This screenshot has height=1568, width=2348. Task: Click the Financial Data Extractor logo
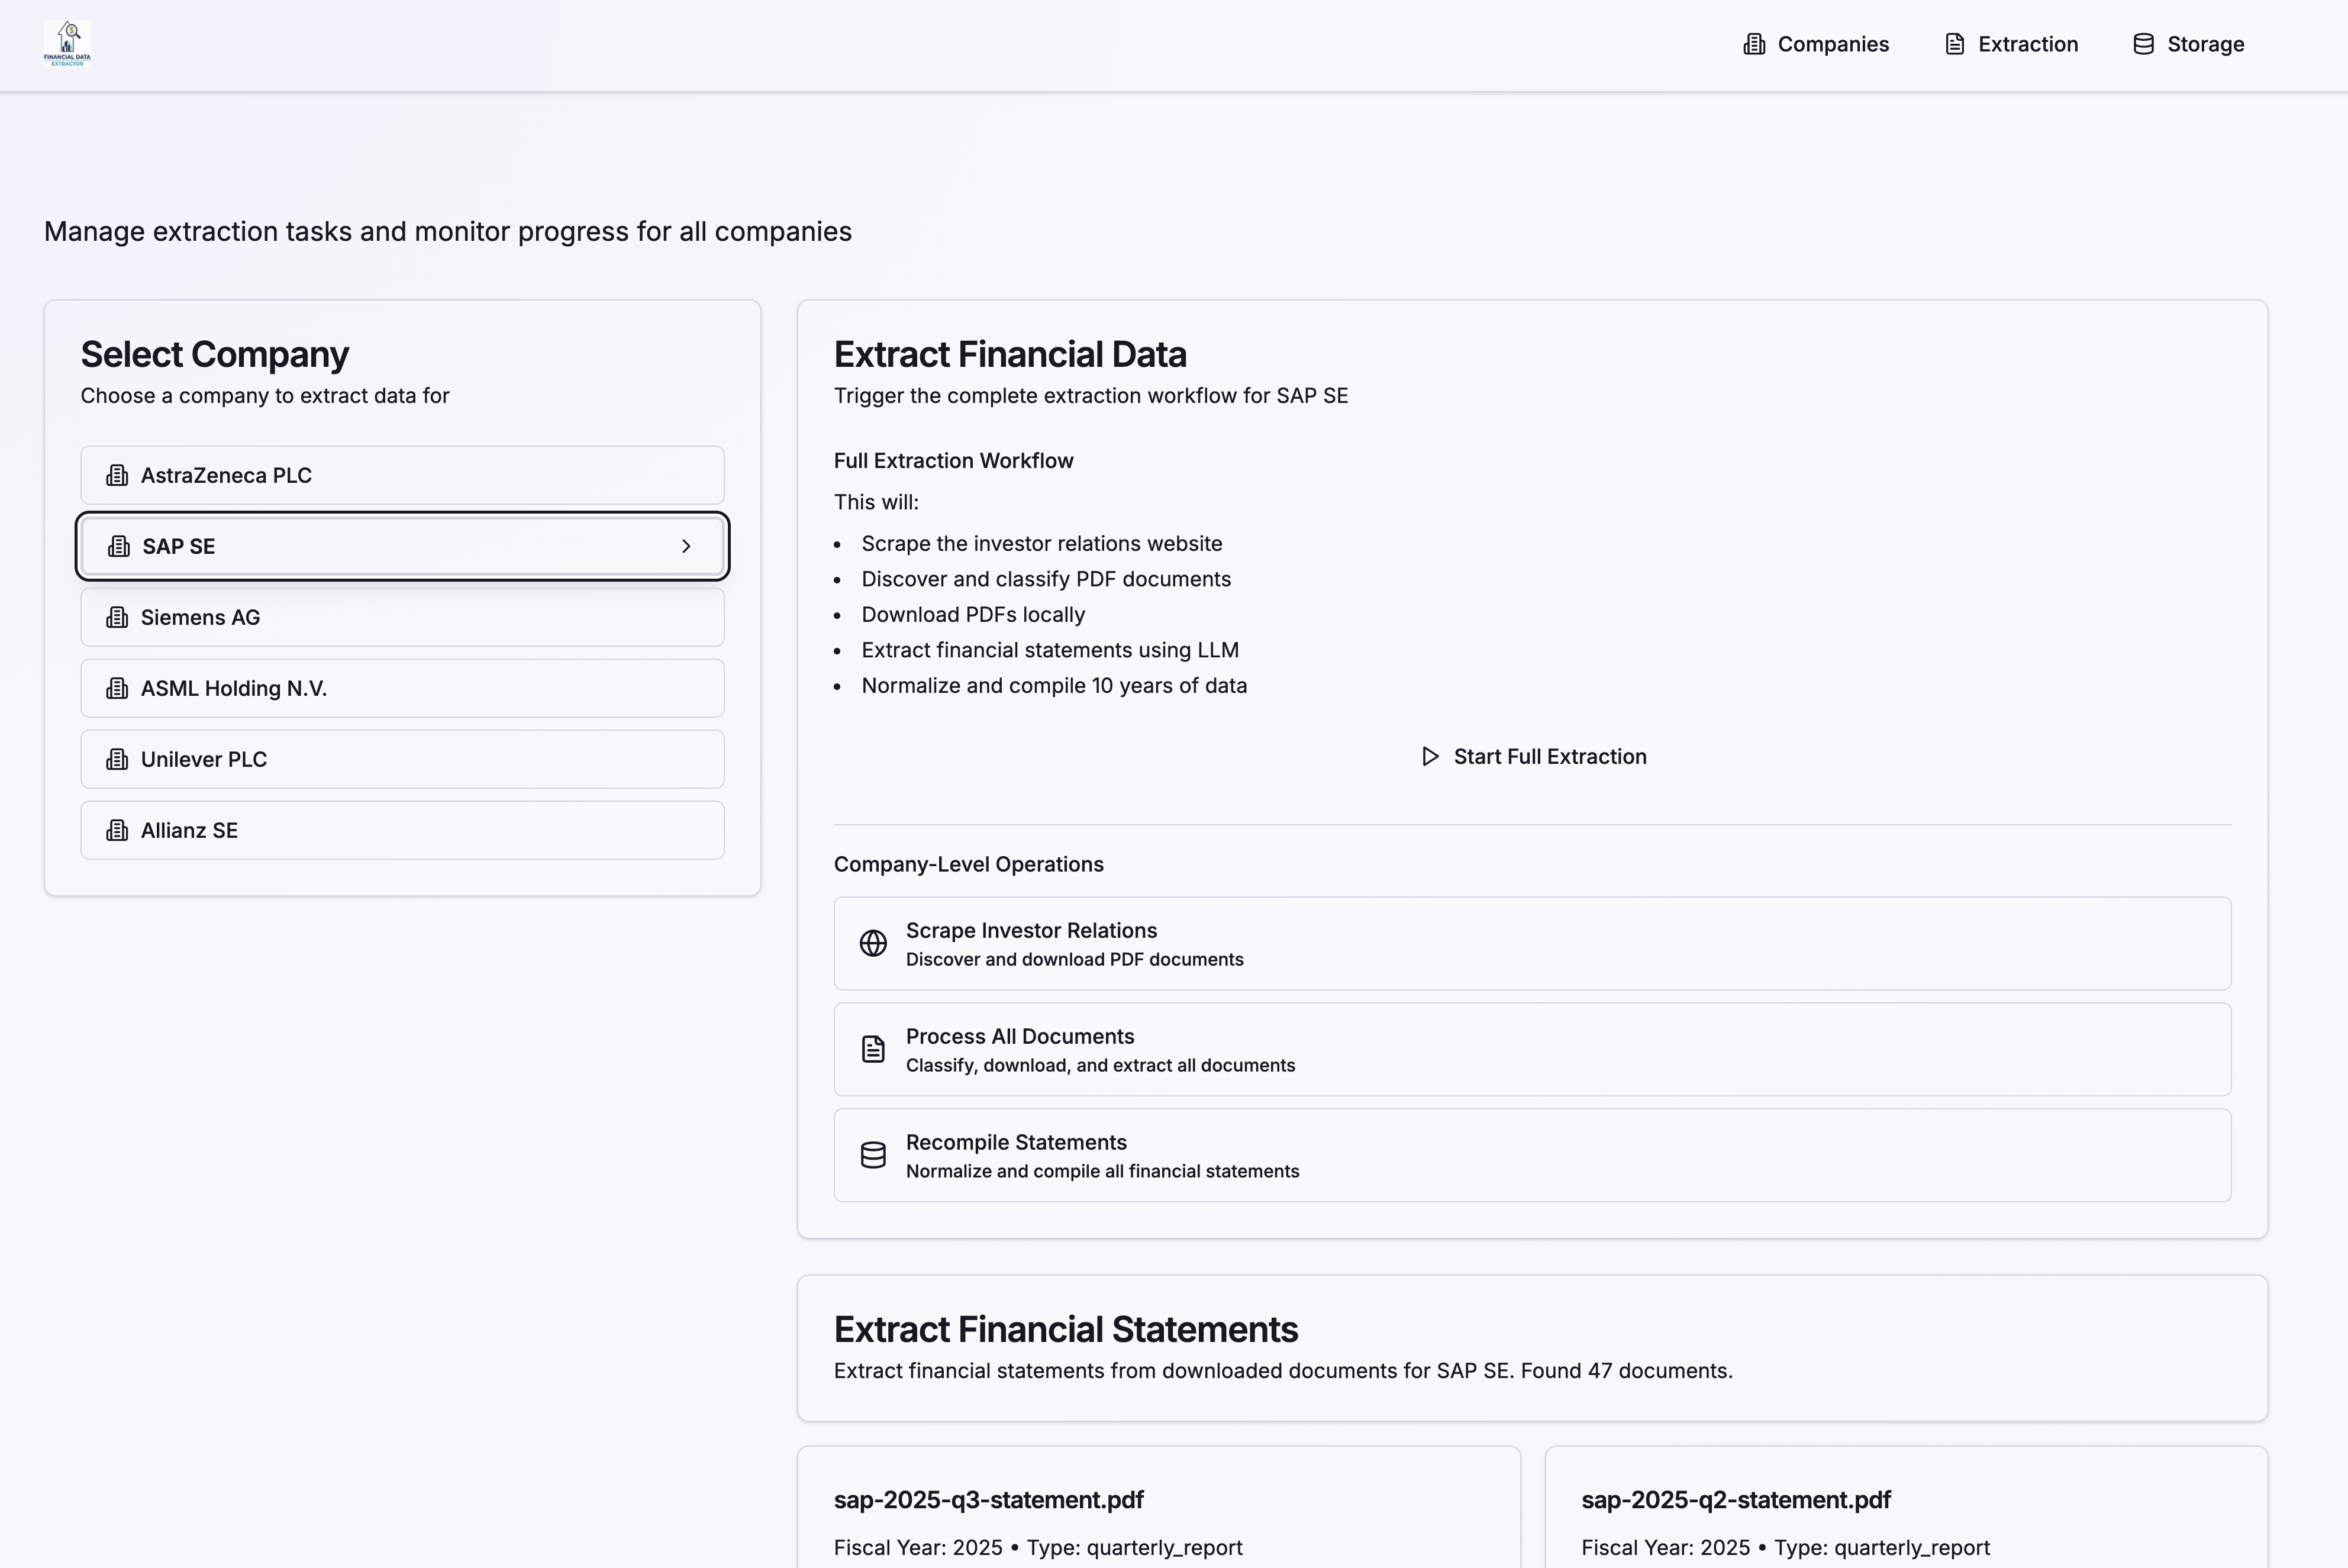pos(67,44)
